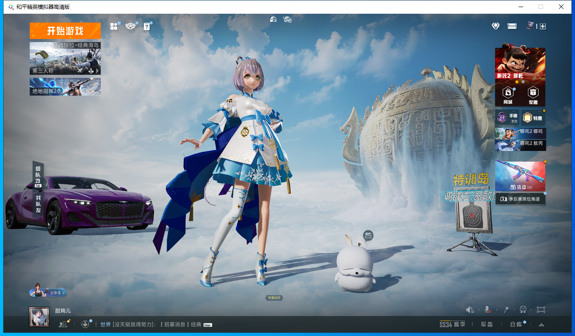Click the diamond currency icon at top right
The image size is (575, 336).
(x=496, y=26)
